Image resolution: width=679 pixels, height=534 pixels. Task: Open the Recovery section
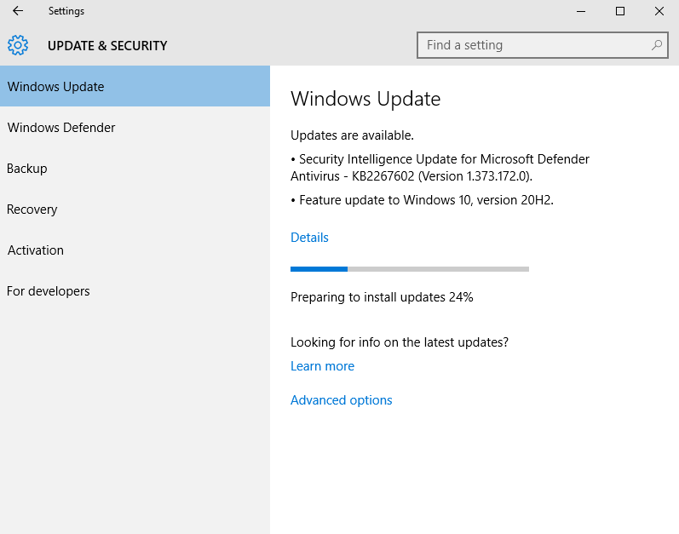tap(135, 209)
